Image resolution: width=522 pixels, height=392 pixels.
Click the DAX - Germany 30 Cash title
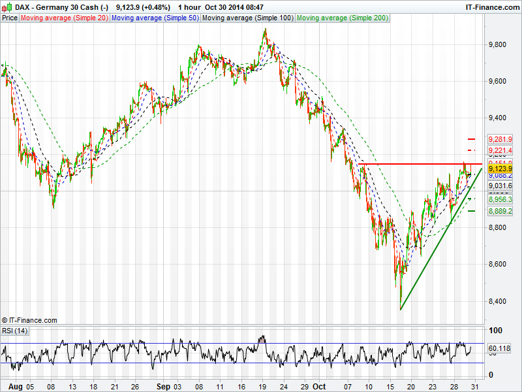[x=61, y=7]
